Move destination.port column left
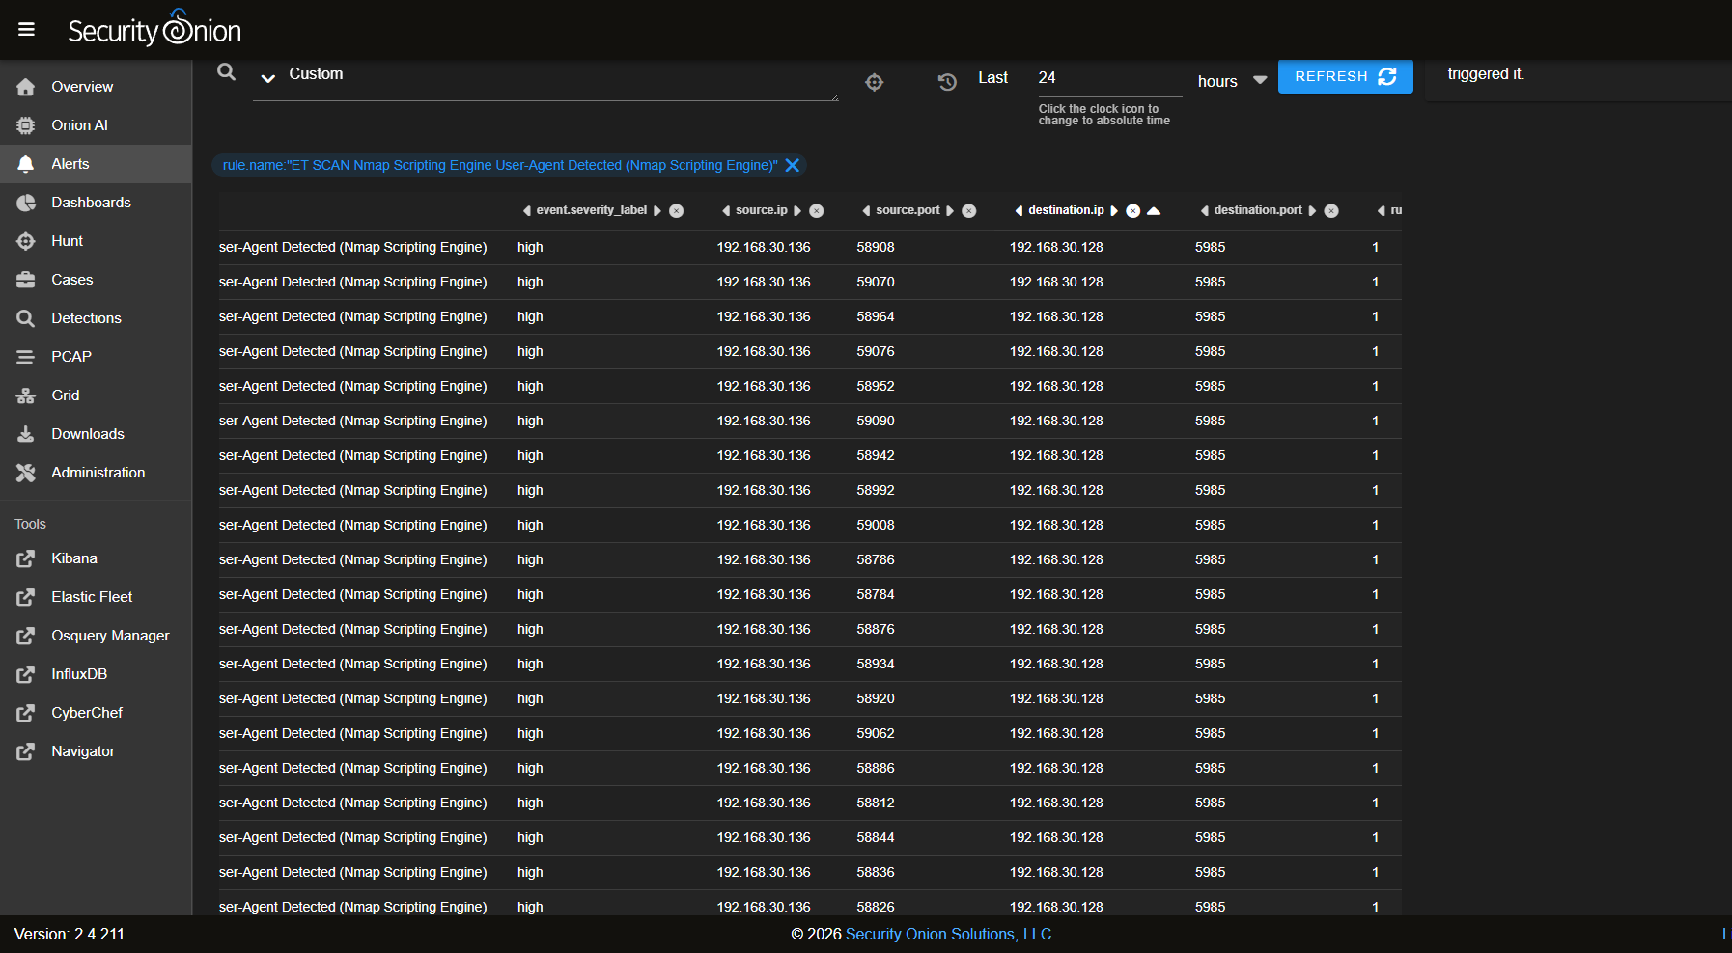1732x953 pixels. tap(1205, 210)
